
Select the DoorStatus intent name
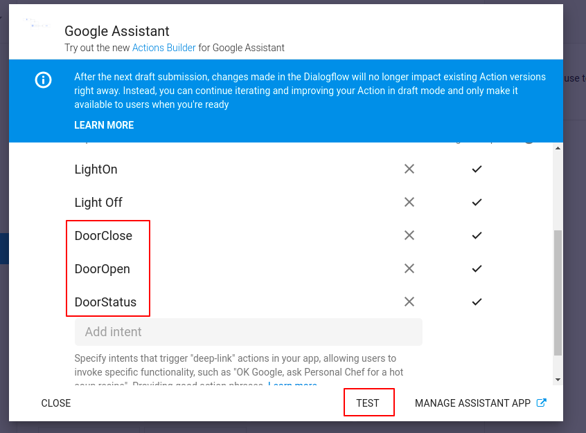(x=106, y=302)
